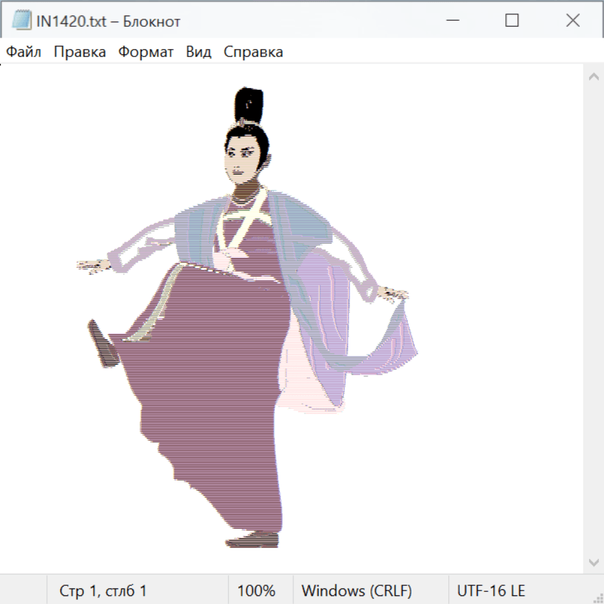Open the Файл menu
The height and width of the screenshot is (604, 604).
(x=23, y=52)
